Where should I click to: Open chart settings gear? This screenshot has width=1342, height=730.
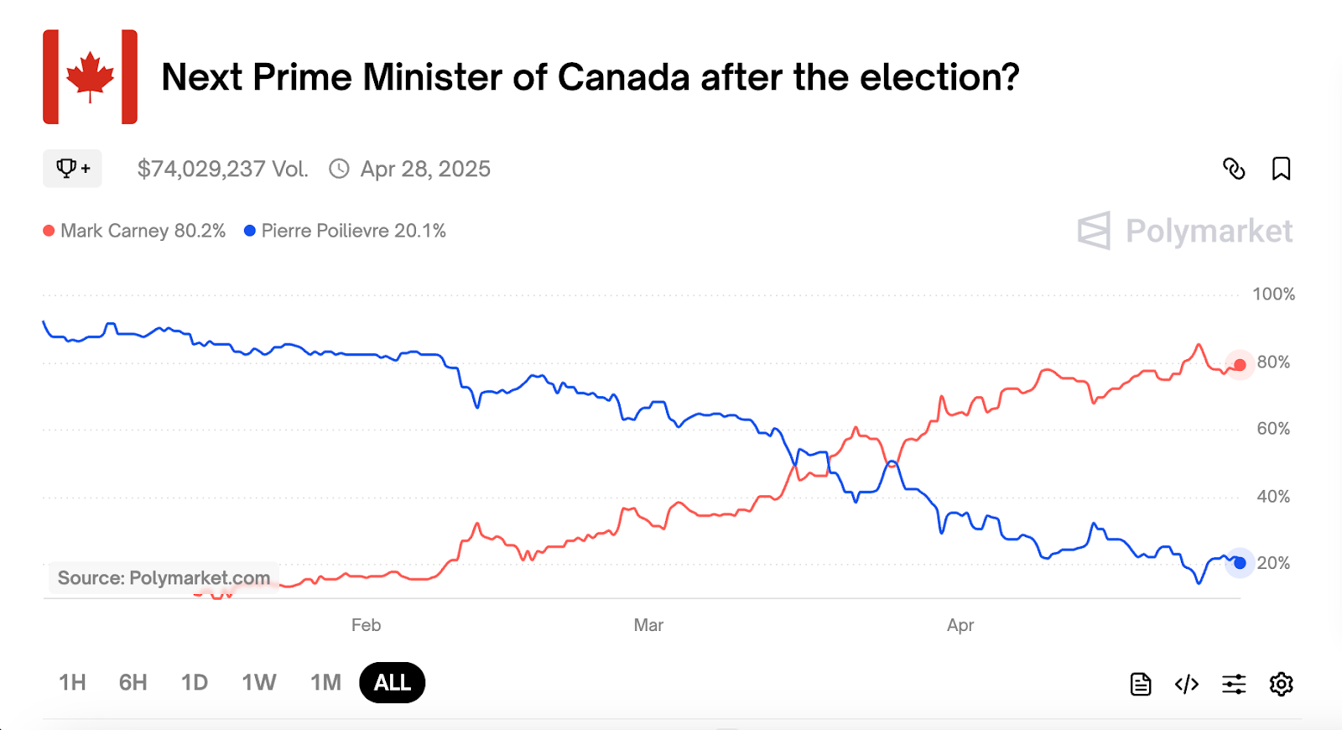coord(1281,684)
